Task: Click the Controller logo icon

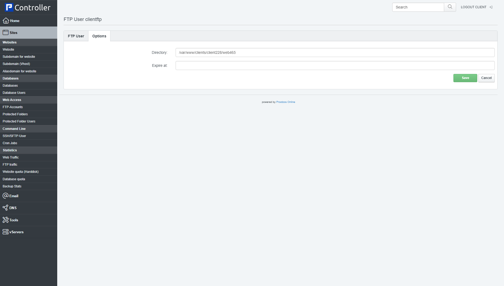Action: coord(9,7)
